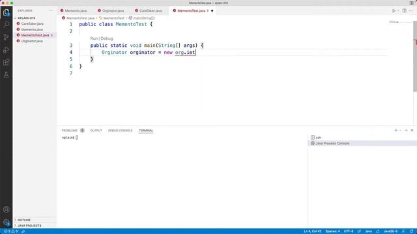Image resolution: width=417 pixels, height=234 pixels.
Task: Open the new terminal launch profile dropdown
Action: coord(400,130)
